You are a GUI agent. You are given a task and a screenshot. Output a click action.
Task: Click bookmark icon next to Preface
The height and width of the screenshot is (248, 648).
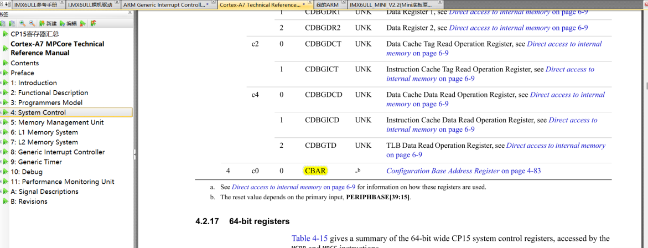6,73
